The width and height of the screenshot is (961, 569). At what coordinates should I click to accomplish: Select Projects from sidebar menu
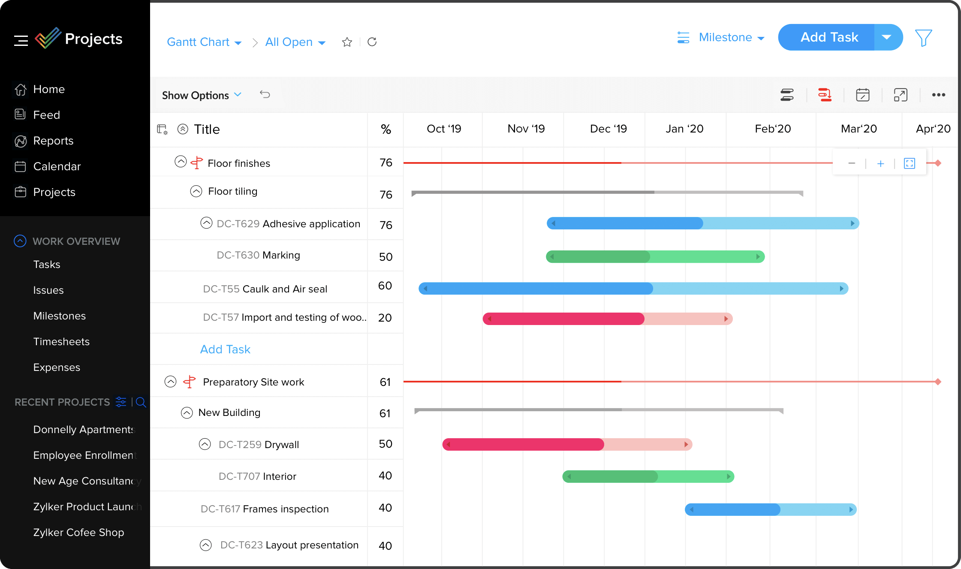54,192
